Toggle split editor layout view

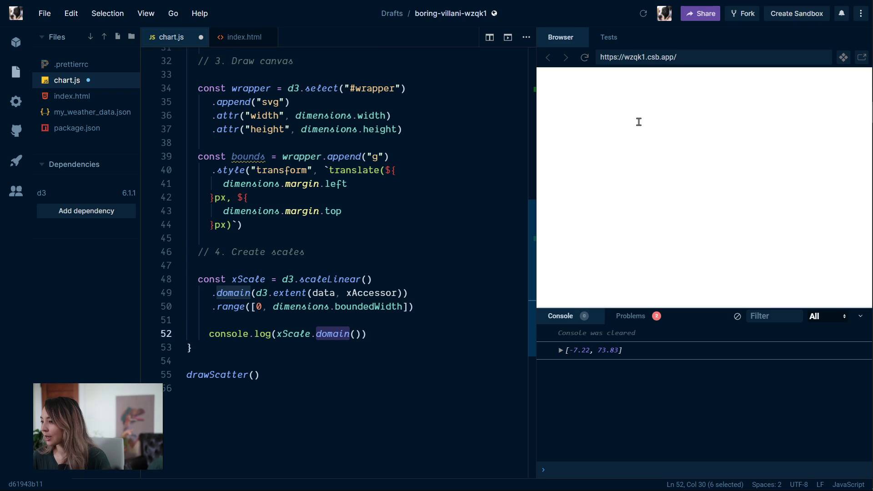pyautogui.click(x=490, y=37)
